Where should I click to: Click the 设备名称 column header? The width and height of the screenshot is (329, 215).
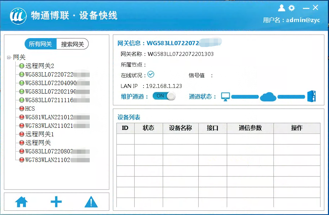click(x=181, y=128)
